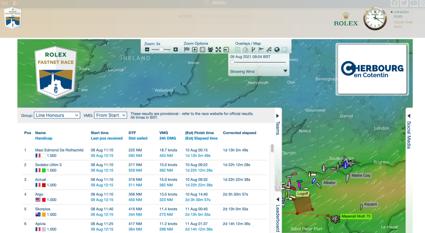This screenshot has height=233, width=425.
Task: Click the 24h DMG sub-header
Action: click(168, 138)
